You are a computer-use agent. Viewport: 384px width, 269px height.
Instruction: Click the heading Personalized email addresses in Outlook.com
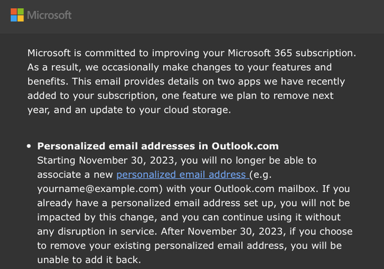coord(158,146)
